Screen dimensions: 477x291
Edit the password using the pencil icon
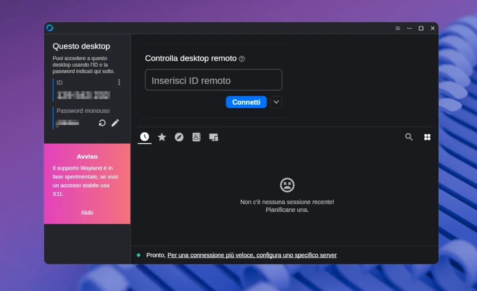115,123
